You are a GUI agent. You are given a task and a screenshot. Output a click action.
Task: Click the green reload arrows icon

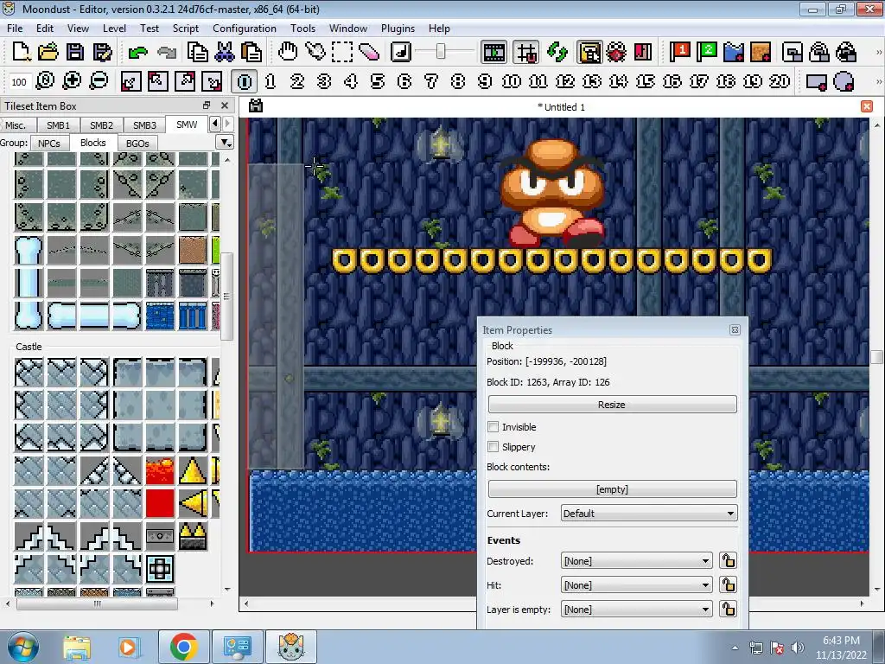[x=557, y=53]
